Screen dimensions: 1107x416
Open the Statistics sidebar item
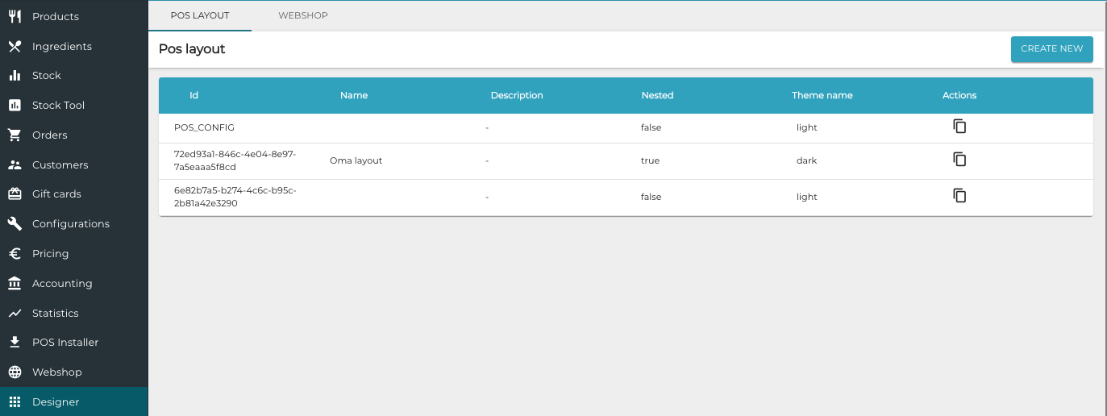point(55,314)
